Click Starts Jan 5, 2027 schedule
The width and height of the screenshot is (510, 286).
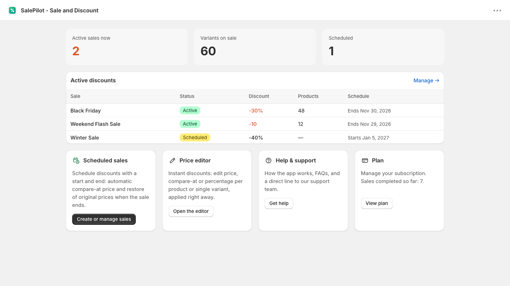pyautogui.click(x=368, y=138)
